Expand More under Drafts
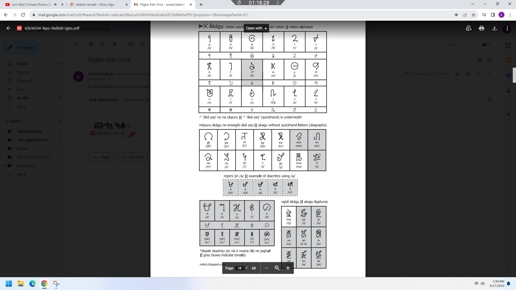This screenshot has height=290, width=516. click(x=21, y=107)
